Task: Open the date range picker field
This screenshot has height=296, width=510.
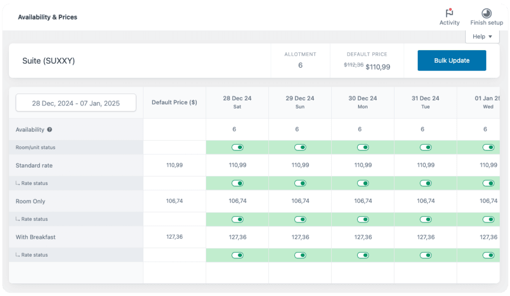Action: [76, 103]
